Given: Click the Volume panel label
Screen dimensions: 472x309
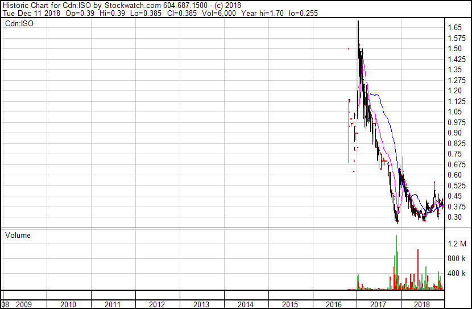Looking at the screenshot, I should (18, 235).
